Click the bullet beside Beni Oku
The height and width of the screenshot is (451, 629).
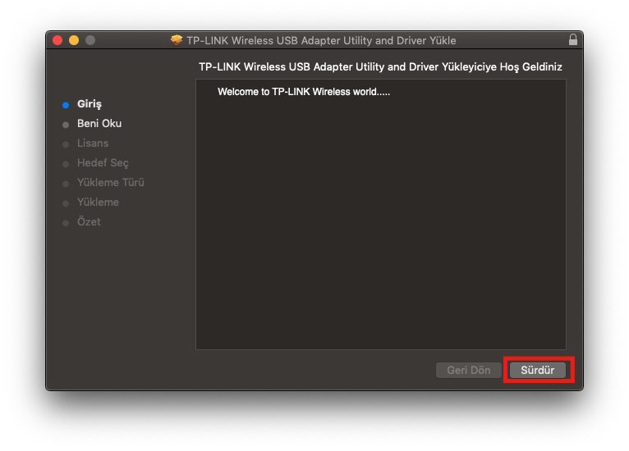(66, 125)
